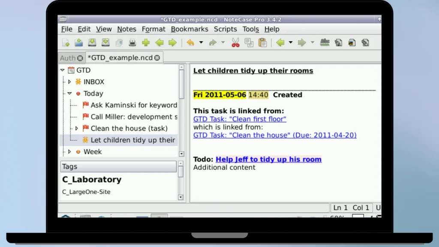Follow the "Clean first floor" task link
This screenshot has height=247, width=439.
[x=240, y=119]
